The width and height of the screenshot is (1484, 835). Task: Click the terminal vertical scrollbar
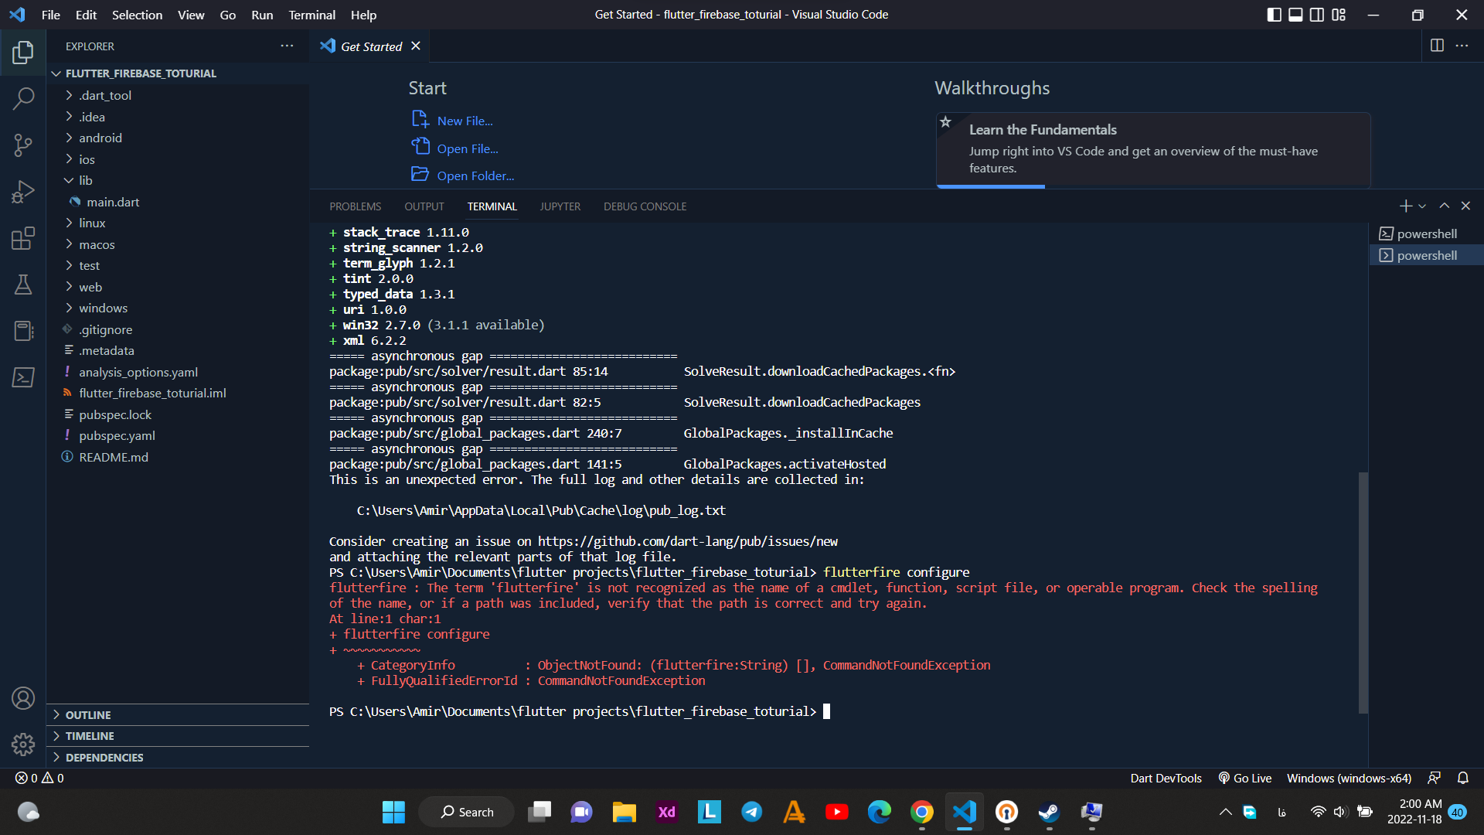click(1363, 592)
